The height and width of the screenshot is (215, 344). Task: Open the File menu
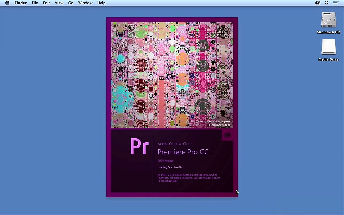[35, 3]
